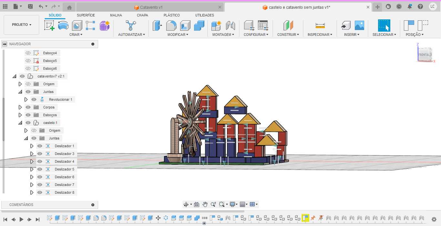Click the Fillet icon in Modificar

pyautogui.click(x=171, y=26)
